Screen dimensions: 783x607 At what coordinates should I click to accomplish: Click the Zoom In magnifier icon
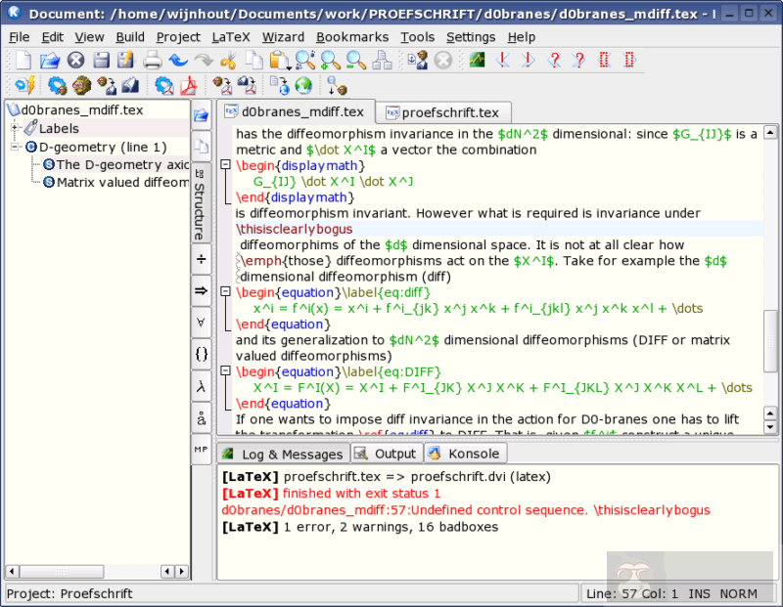tap(331, 61)
